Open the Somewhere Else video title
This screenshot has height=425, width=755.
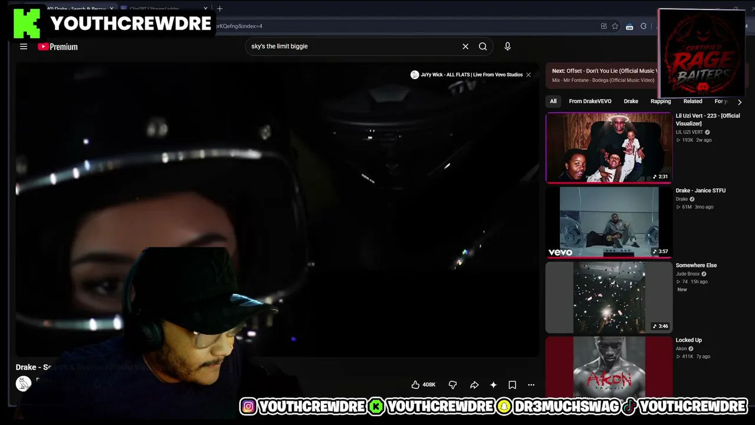696,266
